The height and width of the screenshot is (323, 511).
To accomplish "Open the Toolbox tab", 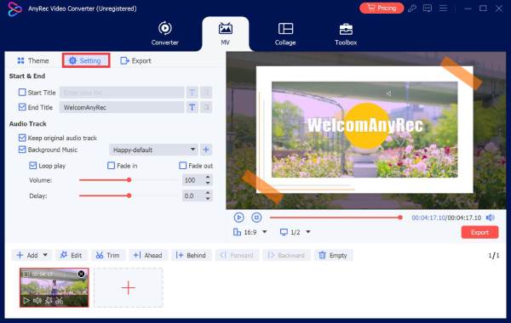I will click(346, 33).
